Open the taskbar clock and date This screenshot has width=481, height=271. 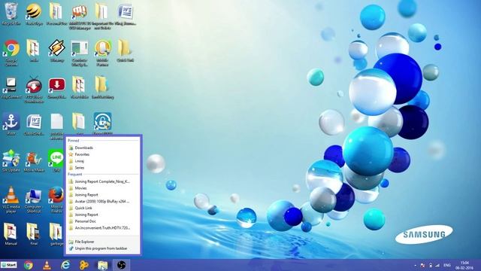464,266
